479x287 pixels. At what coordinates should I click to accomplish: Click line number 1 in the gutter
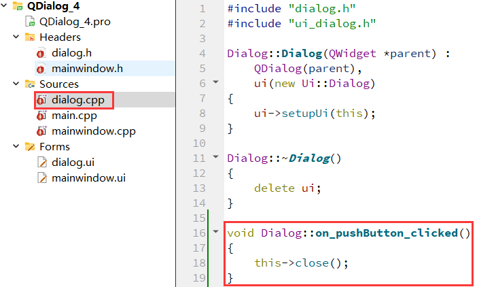[x=202, y=9]
